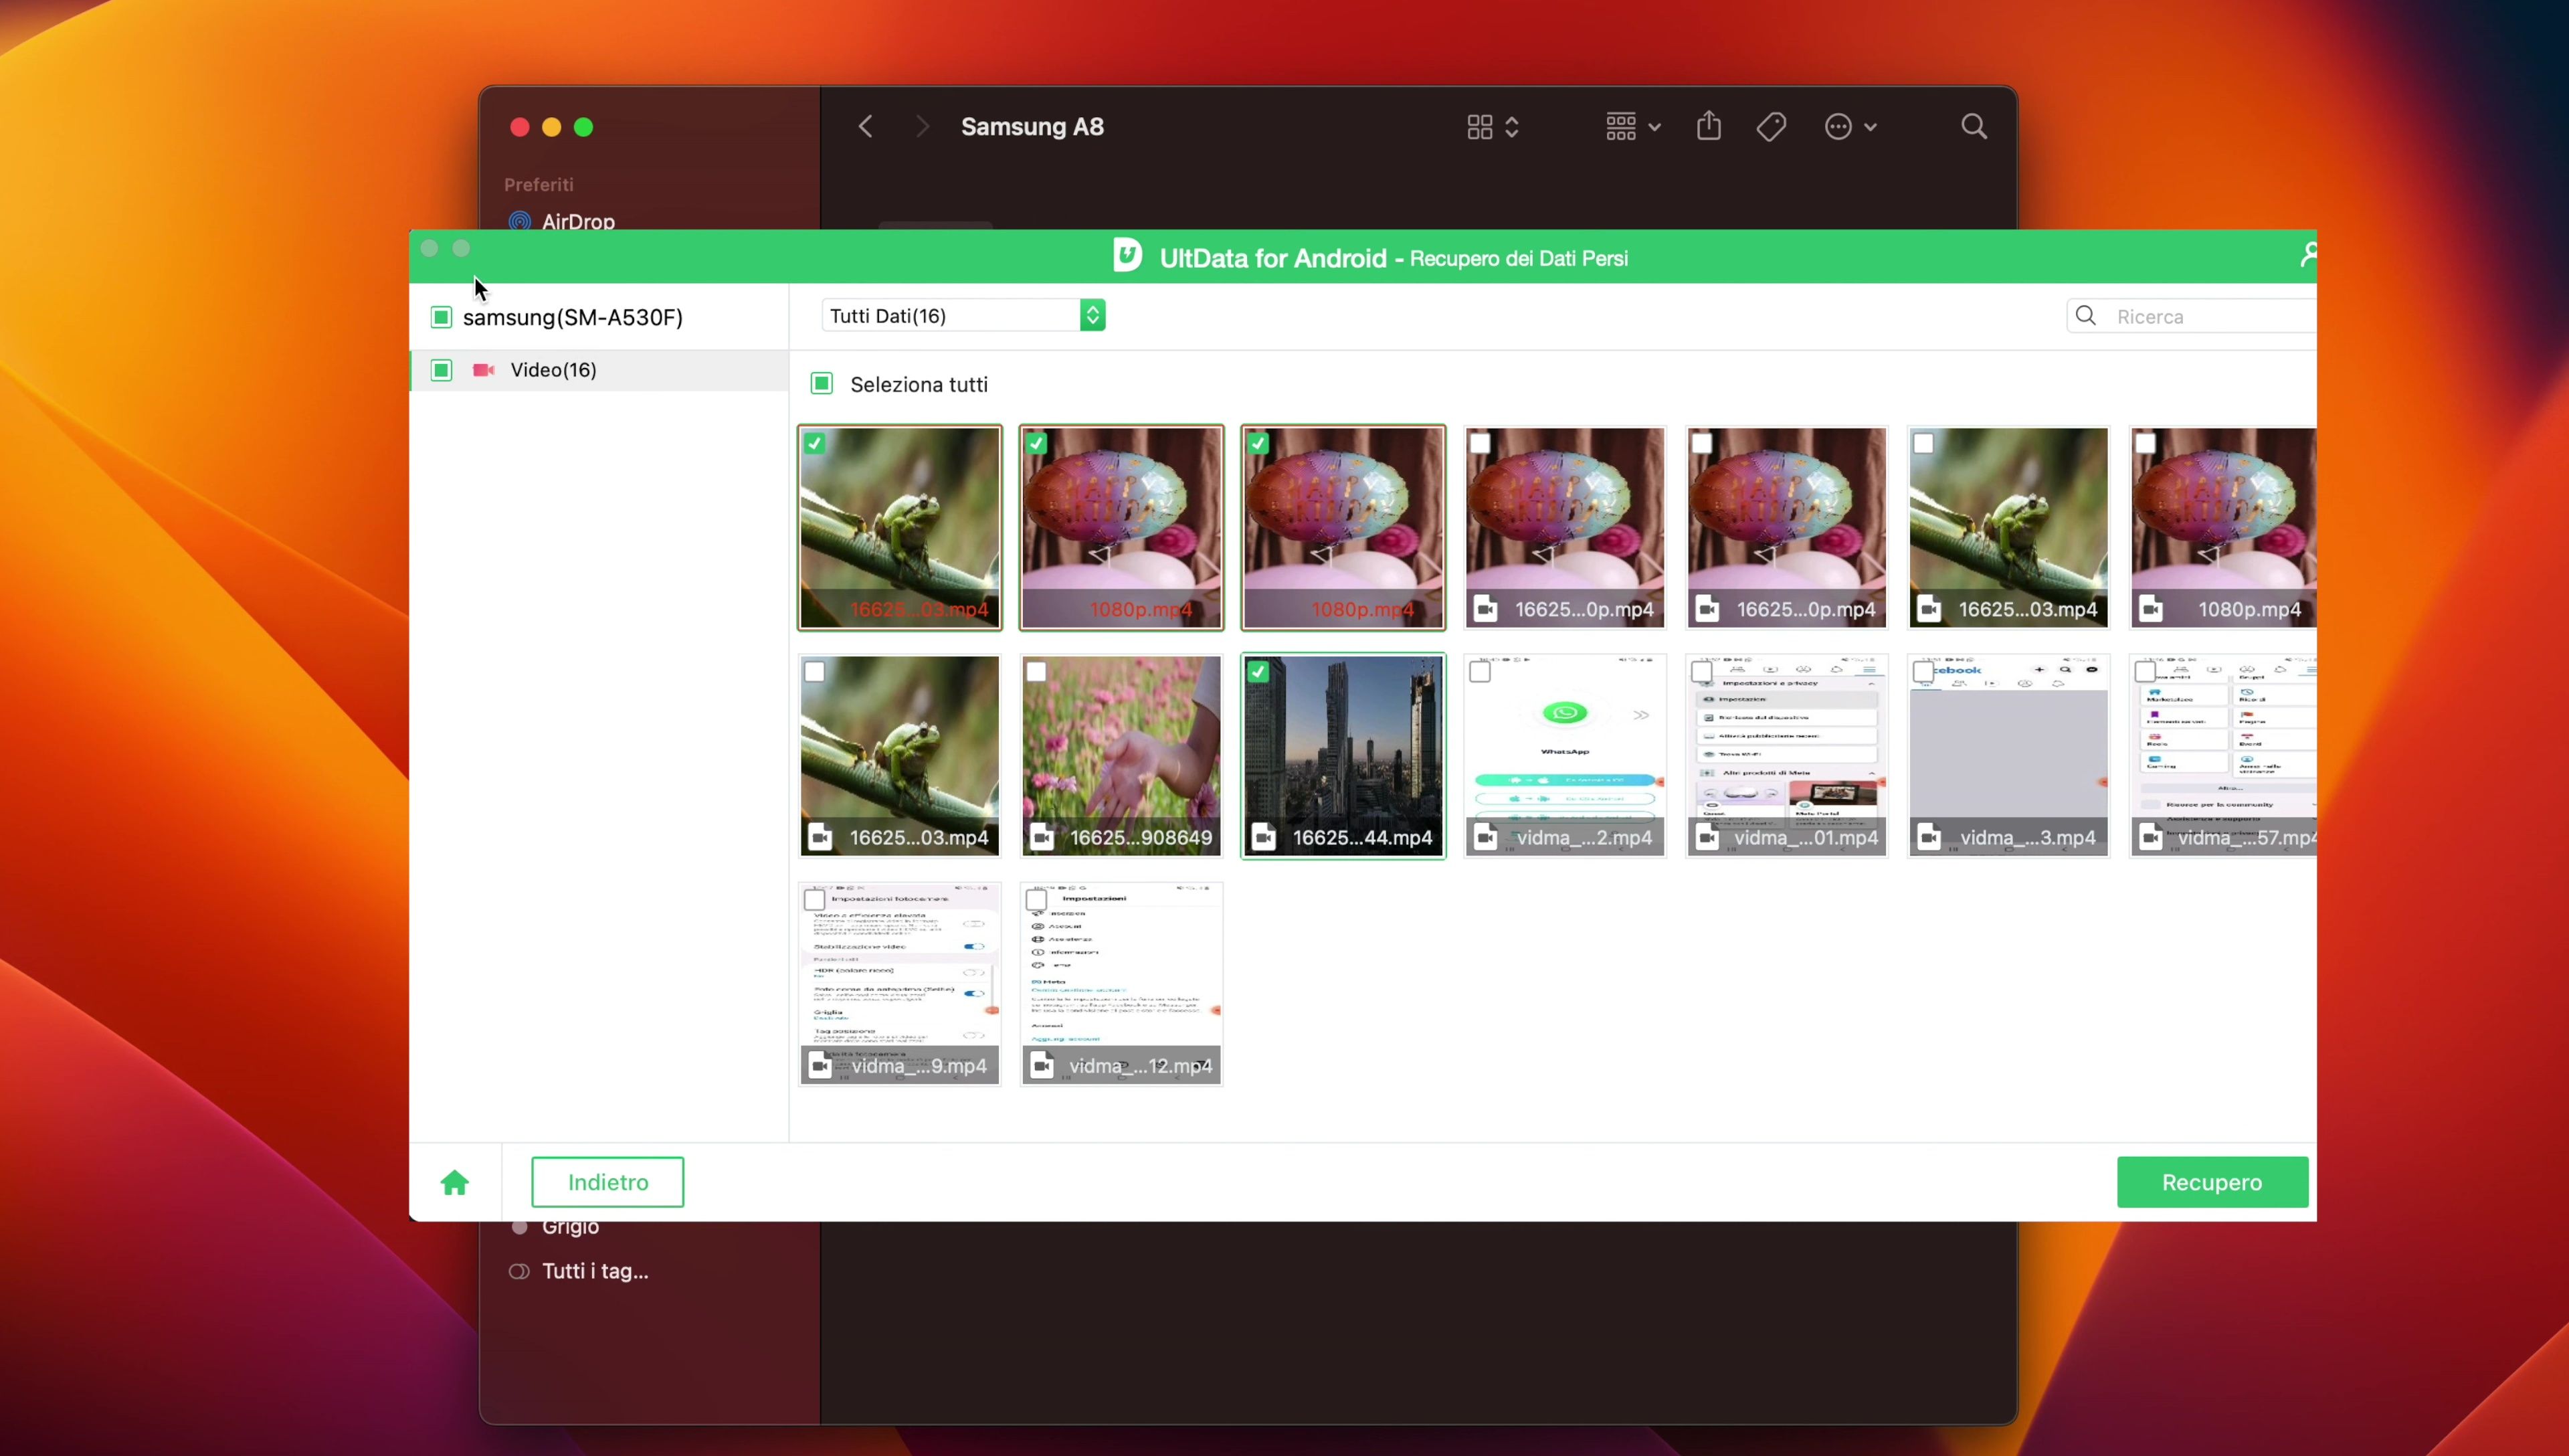Go forward in Finder Samsung A8 window
Image resolution: width=2569 pixels, height=1456 pixels.
pyautogui.click(x=922, y=127)
